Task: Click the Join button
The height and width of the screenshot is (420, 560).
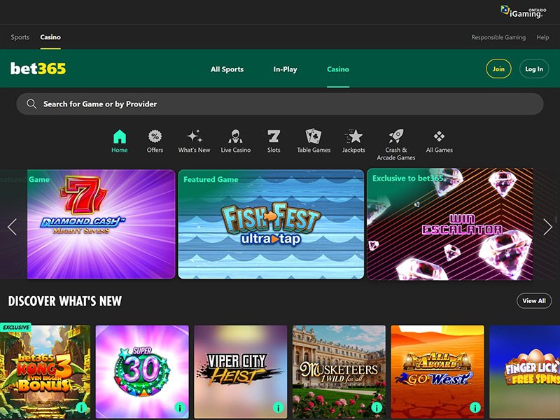Action: [x=498, y=69]
